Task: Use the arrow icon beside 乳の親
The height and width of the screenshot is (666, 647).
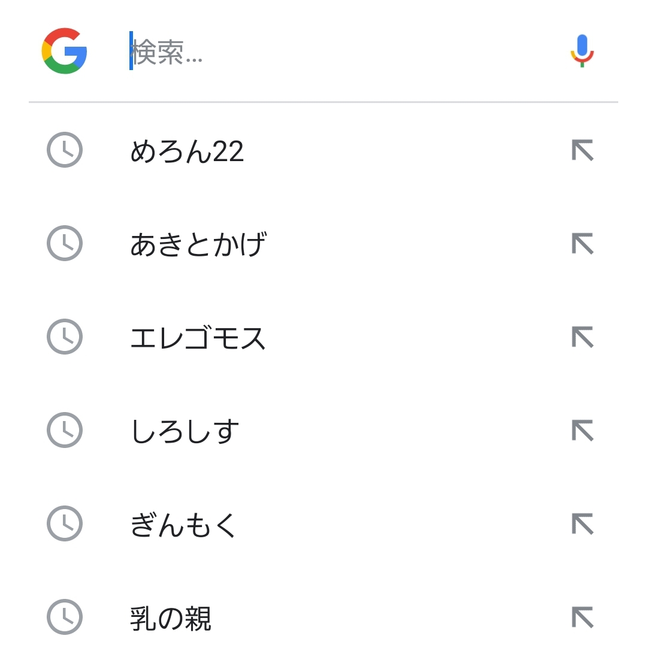Action: [x=582, y=617]
